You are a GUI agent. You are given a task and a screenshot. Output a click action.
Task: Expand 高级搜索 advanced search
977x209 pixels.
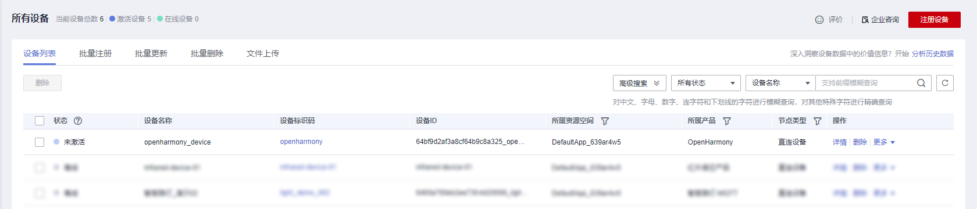(640, 83)
